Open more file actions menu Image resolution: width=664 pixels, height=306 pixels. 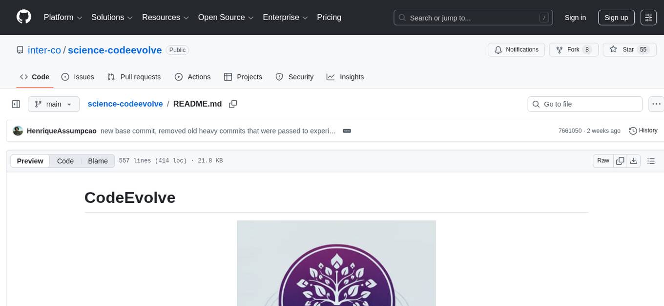click(657, 104)
